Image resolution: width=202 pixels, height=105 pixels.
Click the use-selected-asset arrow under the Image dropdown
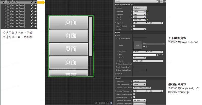pos(144,47)
